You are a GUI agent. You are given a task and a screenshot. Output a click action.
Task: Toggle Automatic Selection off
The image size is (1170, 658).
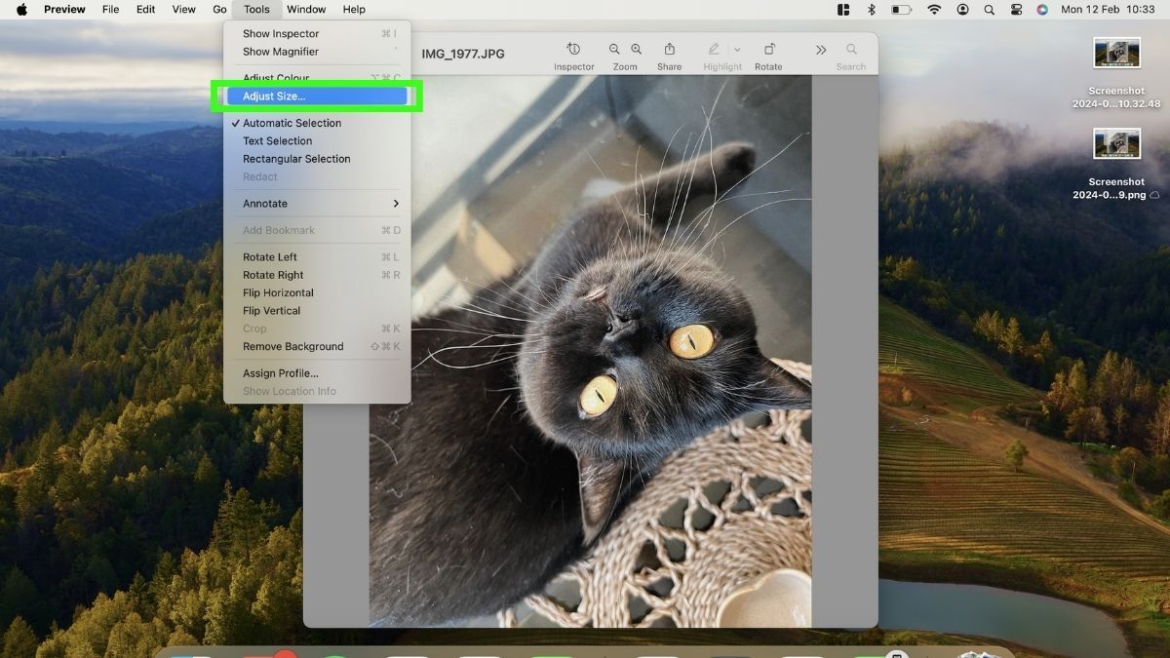[x=290, y=123]
